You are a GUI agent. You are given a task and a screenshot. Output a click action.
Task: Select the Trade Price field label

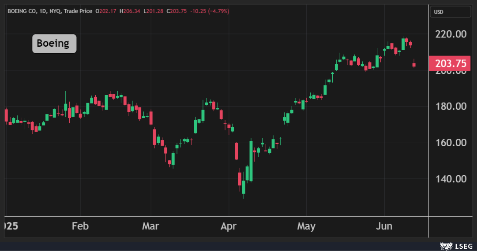tap(78, 11)
